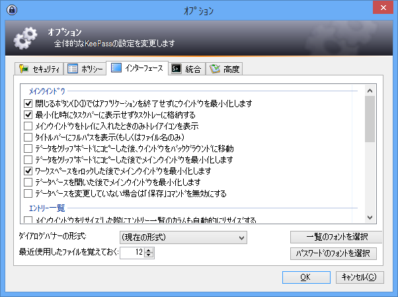Open the ダイアログバナーの形式 dropdown
This screenshot has height=297, width=398.
(182, 237)
